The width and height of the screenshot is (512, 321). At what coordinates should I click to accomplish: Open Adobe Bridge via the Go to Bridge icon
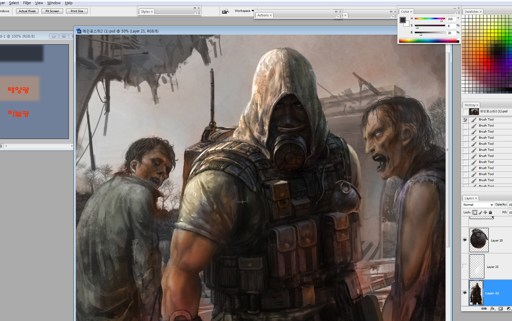(x=225, y=11)
